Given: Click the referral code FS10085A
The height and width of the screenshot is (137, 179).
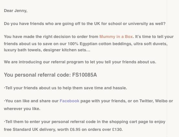Looking at the screenshot, I should point(84,75).
